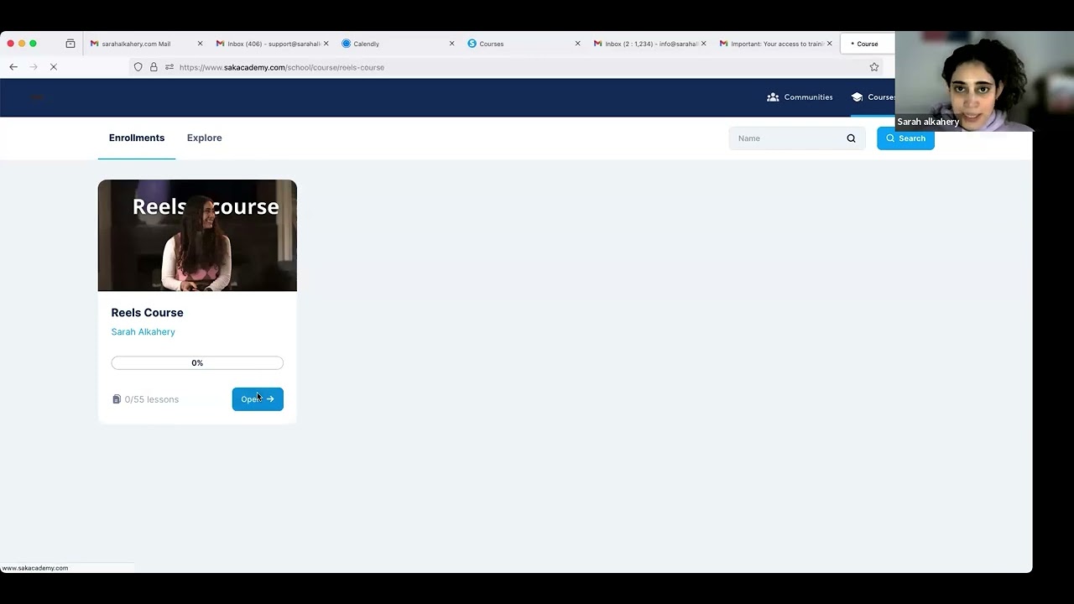The width and height of the screenshot is (1074, 604).
Task: Click the yellow macOS minimize button
Action: coord(22,44)
